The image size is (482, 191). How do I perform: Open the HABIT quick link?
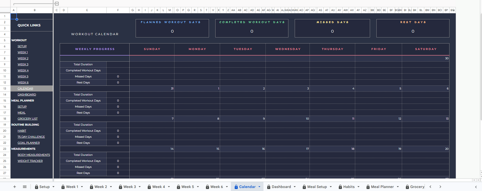coord(22,131)
